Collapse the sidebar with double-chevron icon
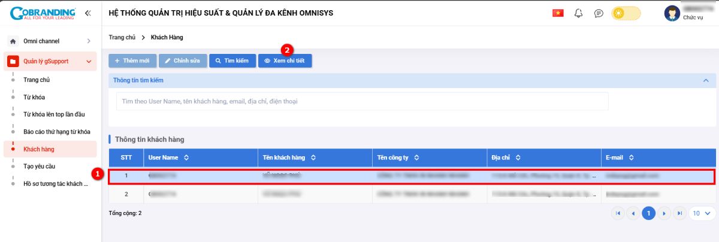This screenshot has height=242, width=719. 88,13
